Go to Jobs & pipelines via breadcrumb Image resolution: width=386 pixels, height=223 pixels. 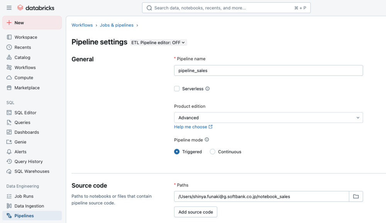click(116, 25)
